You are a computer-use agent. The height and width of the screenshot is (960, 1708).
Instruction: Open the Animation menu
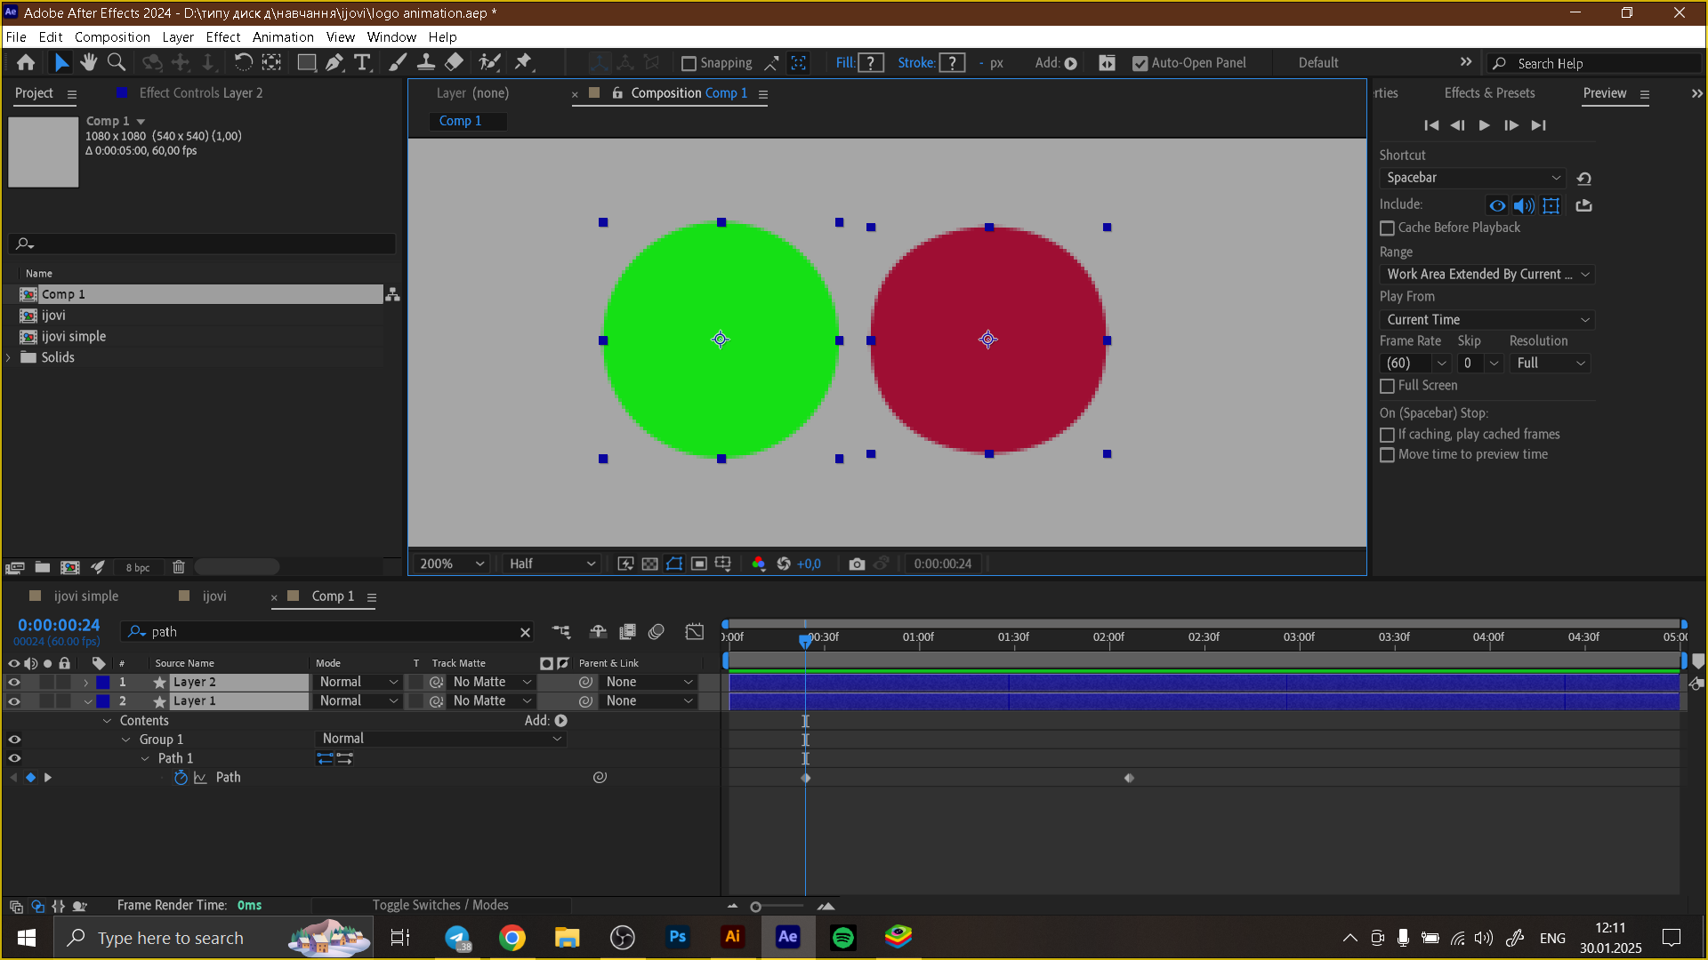click(282, 36)
